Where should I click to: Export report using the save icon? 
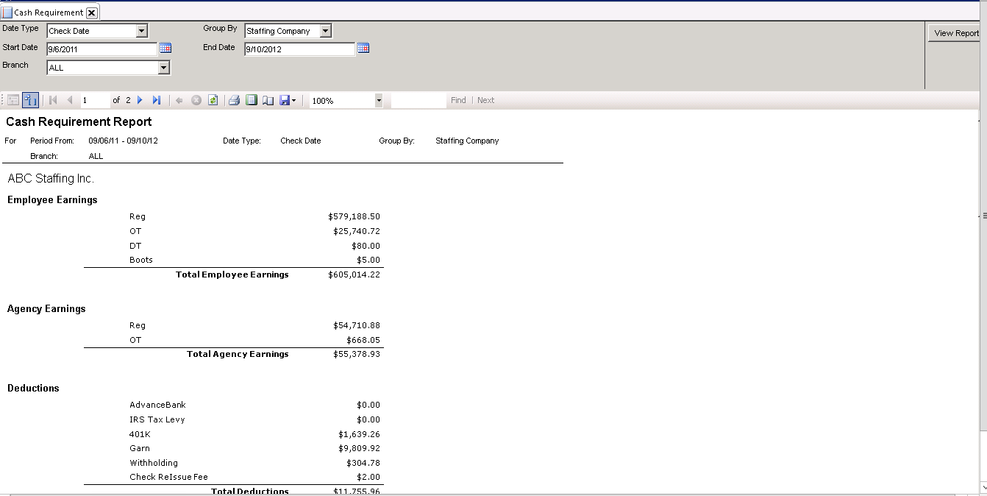click(284, 100)
